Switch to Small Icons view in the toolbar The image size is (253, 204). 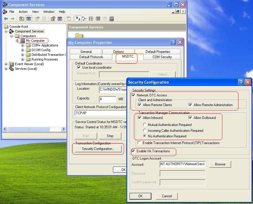coord(84,19)
